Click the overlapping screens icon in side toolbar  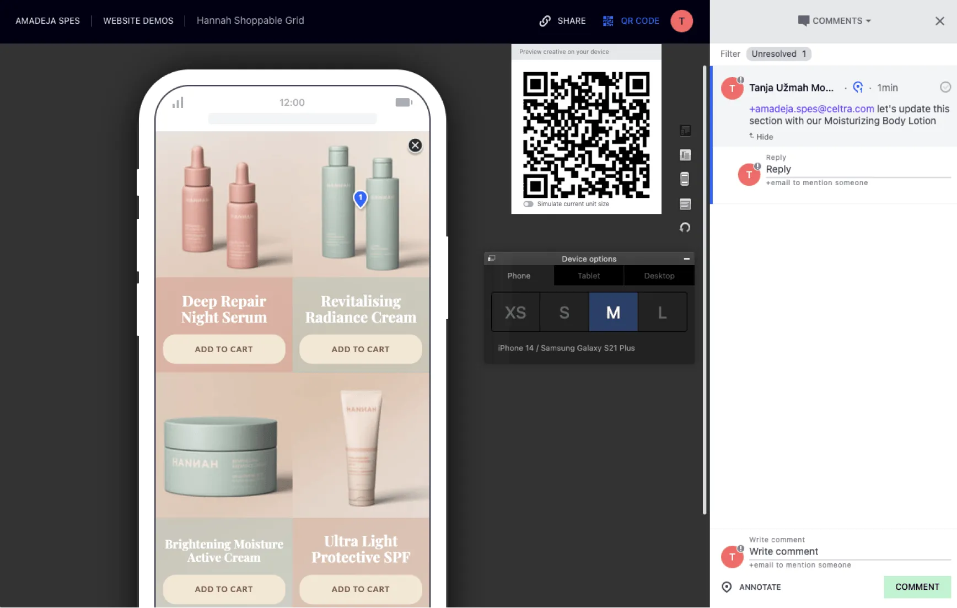click(x=685, y=155)
